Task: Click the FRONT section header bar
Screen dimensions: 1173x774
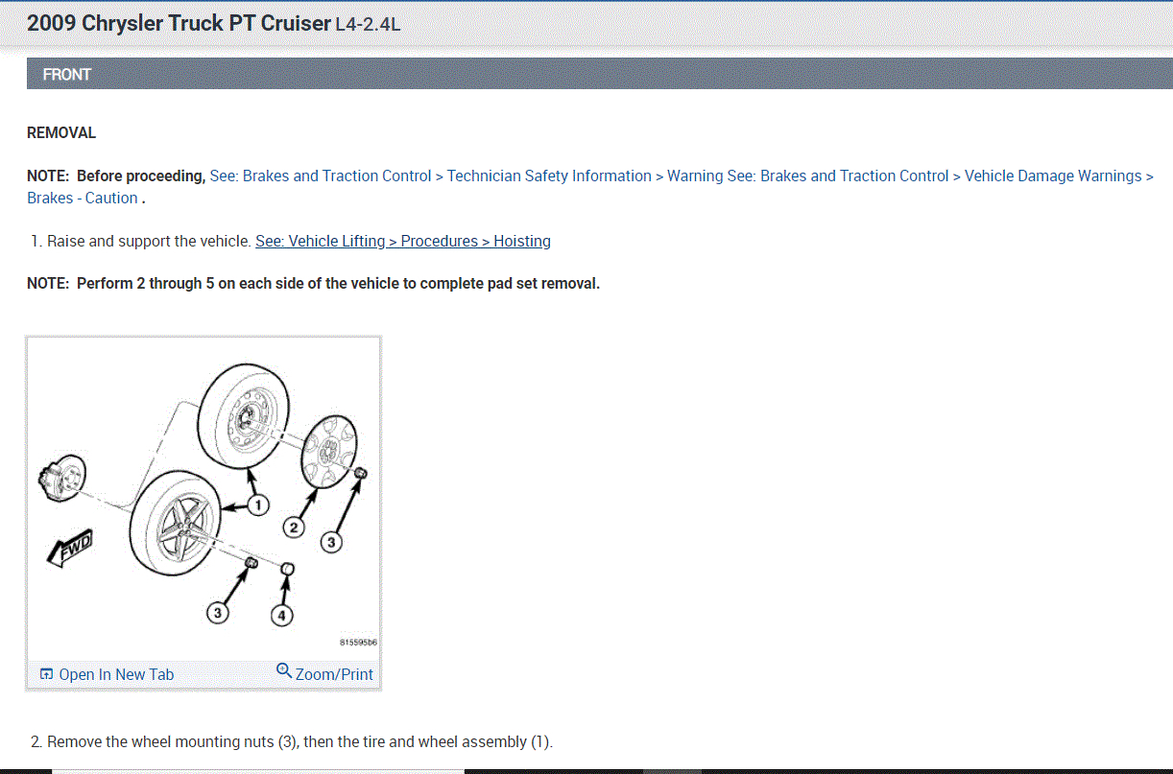Action: (599, 74)
